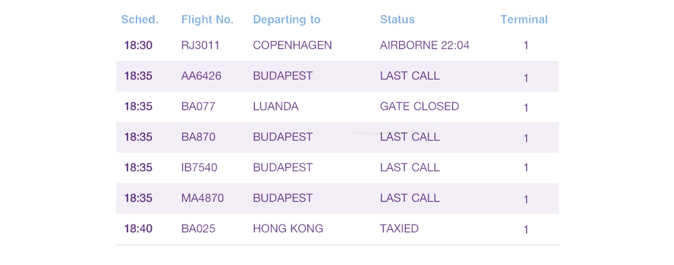Image resolution: width=674 pixels, height=265 pixels.
Task: Sort by the Sched. column header
Action: (x=140, y=20)
